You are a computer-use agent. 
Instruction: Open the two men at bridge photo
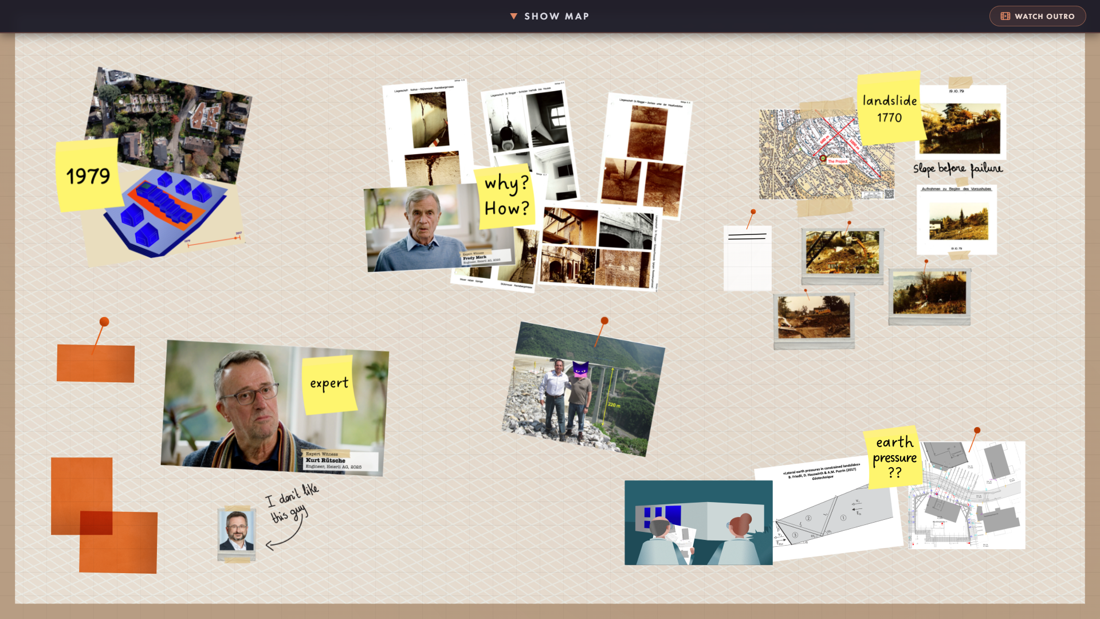click(583, 390)
